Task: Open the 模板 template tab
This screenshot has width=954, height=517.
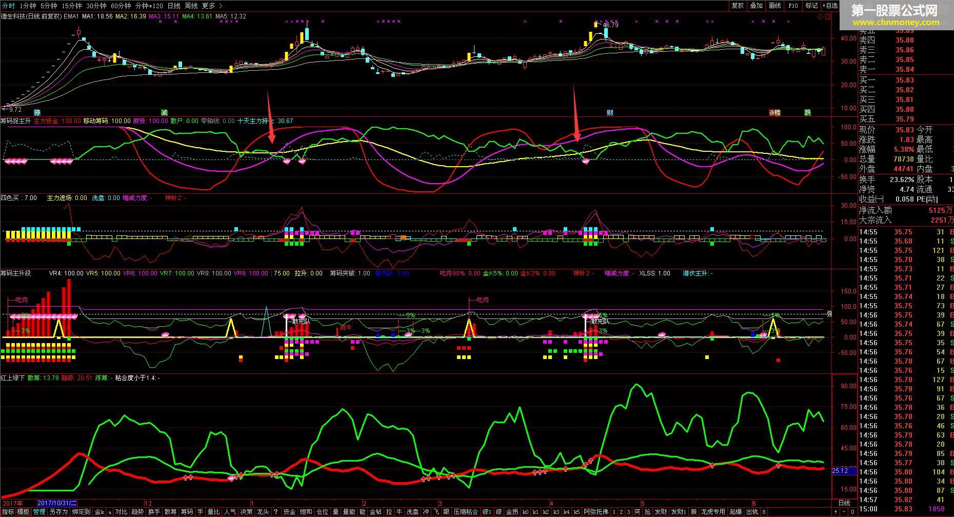Action: click(23, 512)
